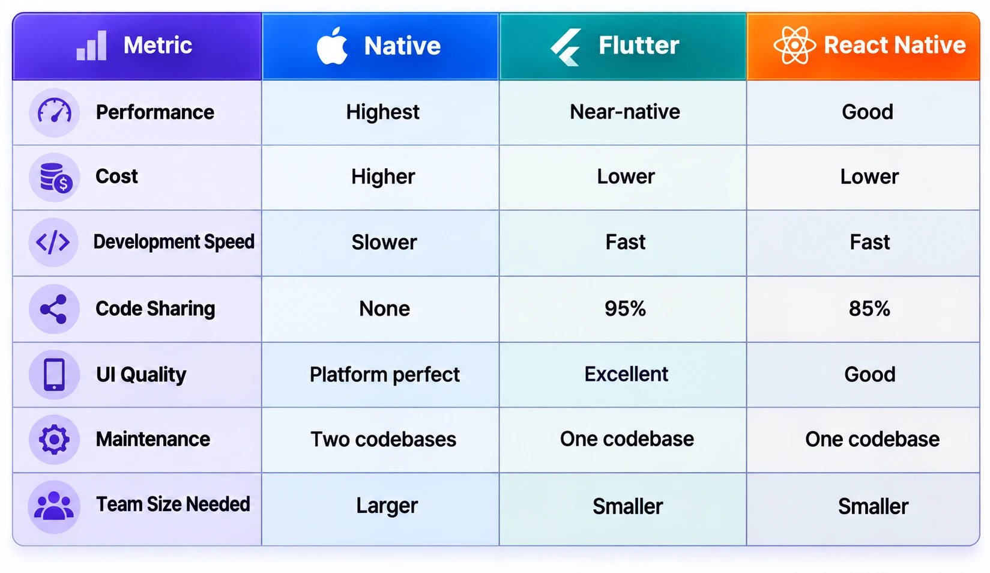Screen dimensions: 990x573
Task: Click the Team Size Needed people icon
Action: [x=54, y=506]
